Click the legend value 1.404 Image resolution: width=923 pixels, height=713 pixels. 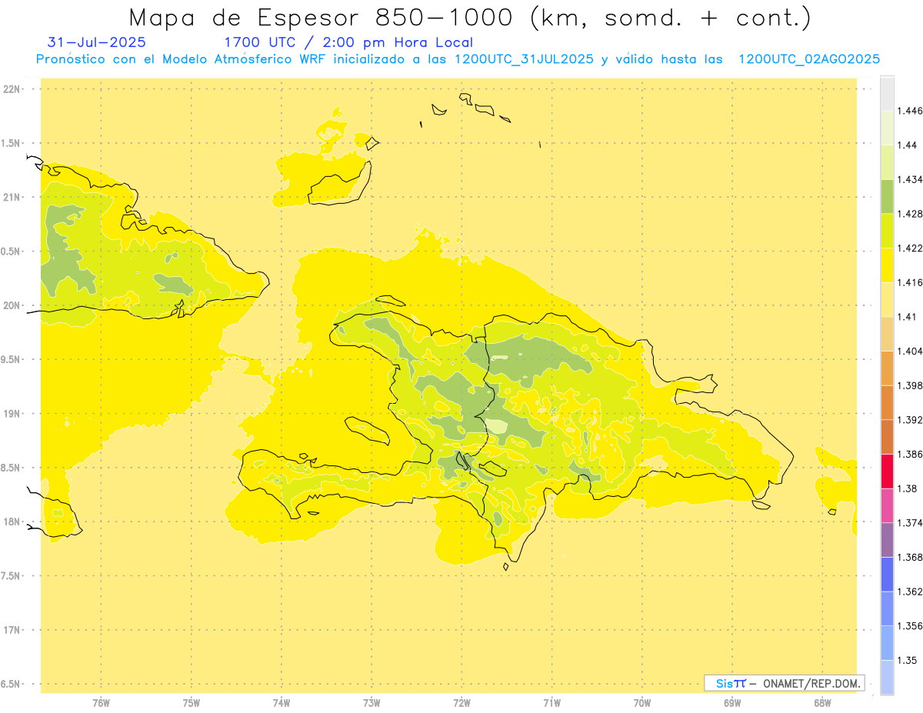911,351
